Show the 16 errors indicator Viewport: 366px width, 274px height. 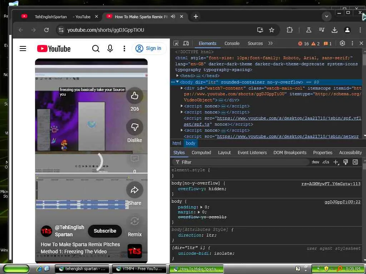(x=303, y=44)
